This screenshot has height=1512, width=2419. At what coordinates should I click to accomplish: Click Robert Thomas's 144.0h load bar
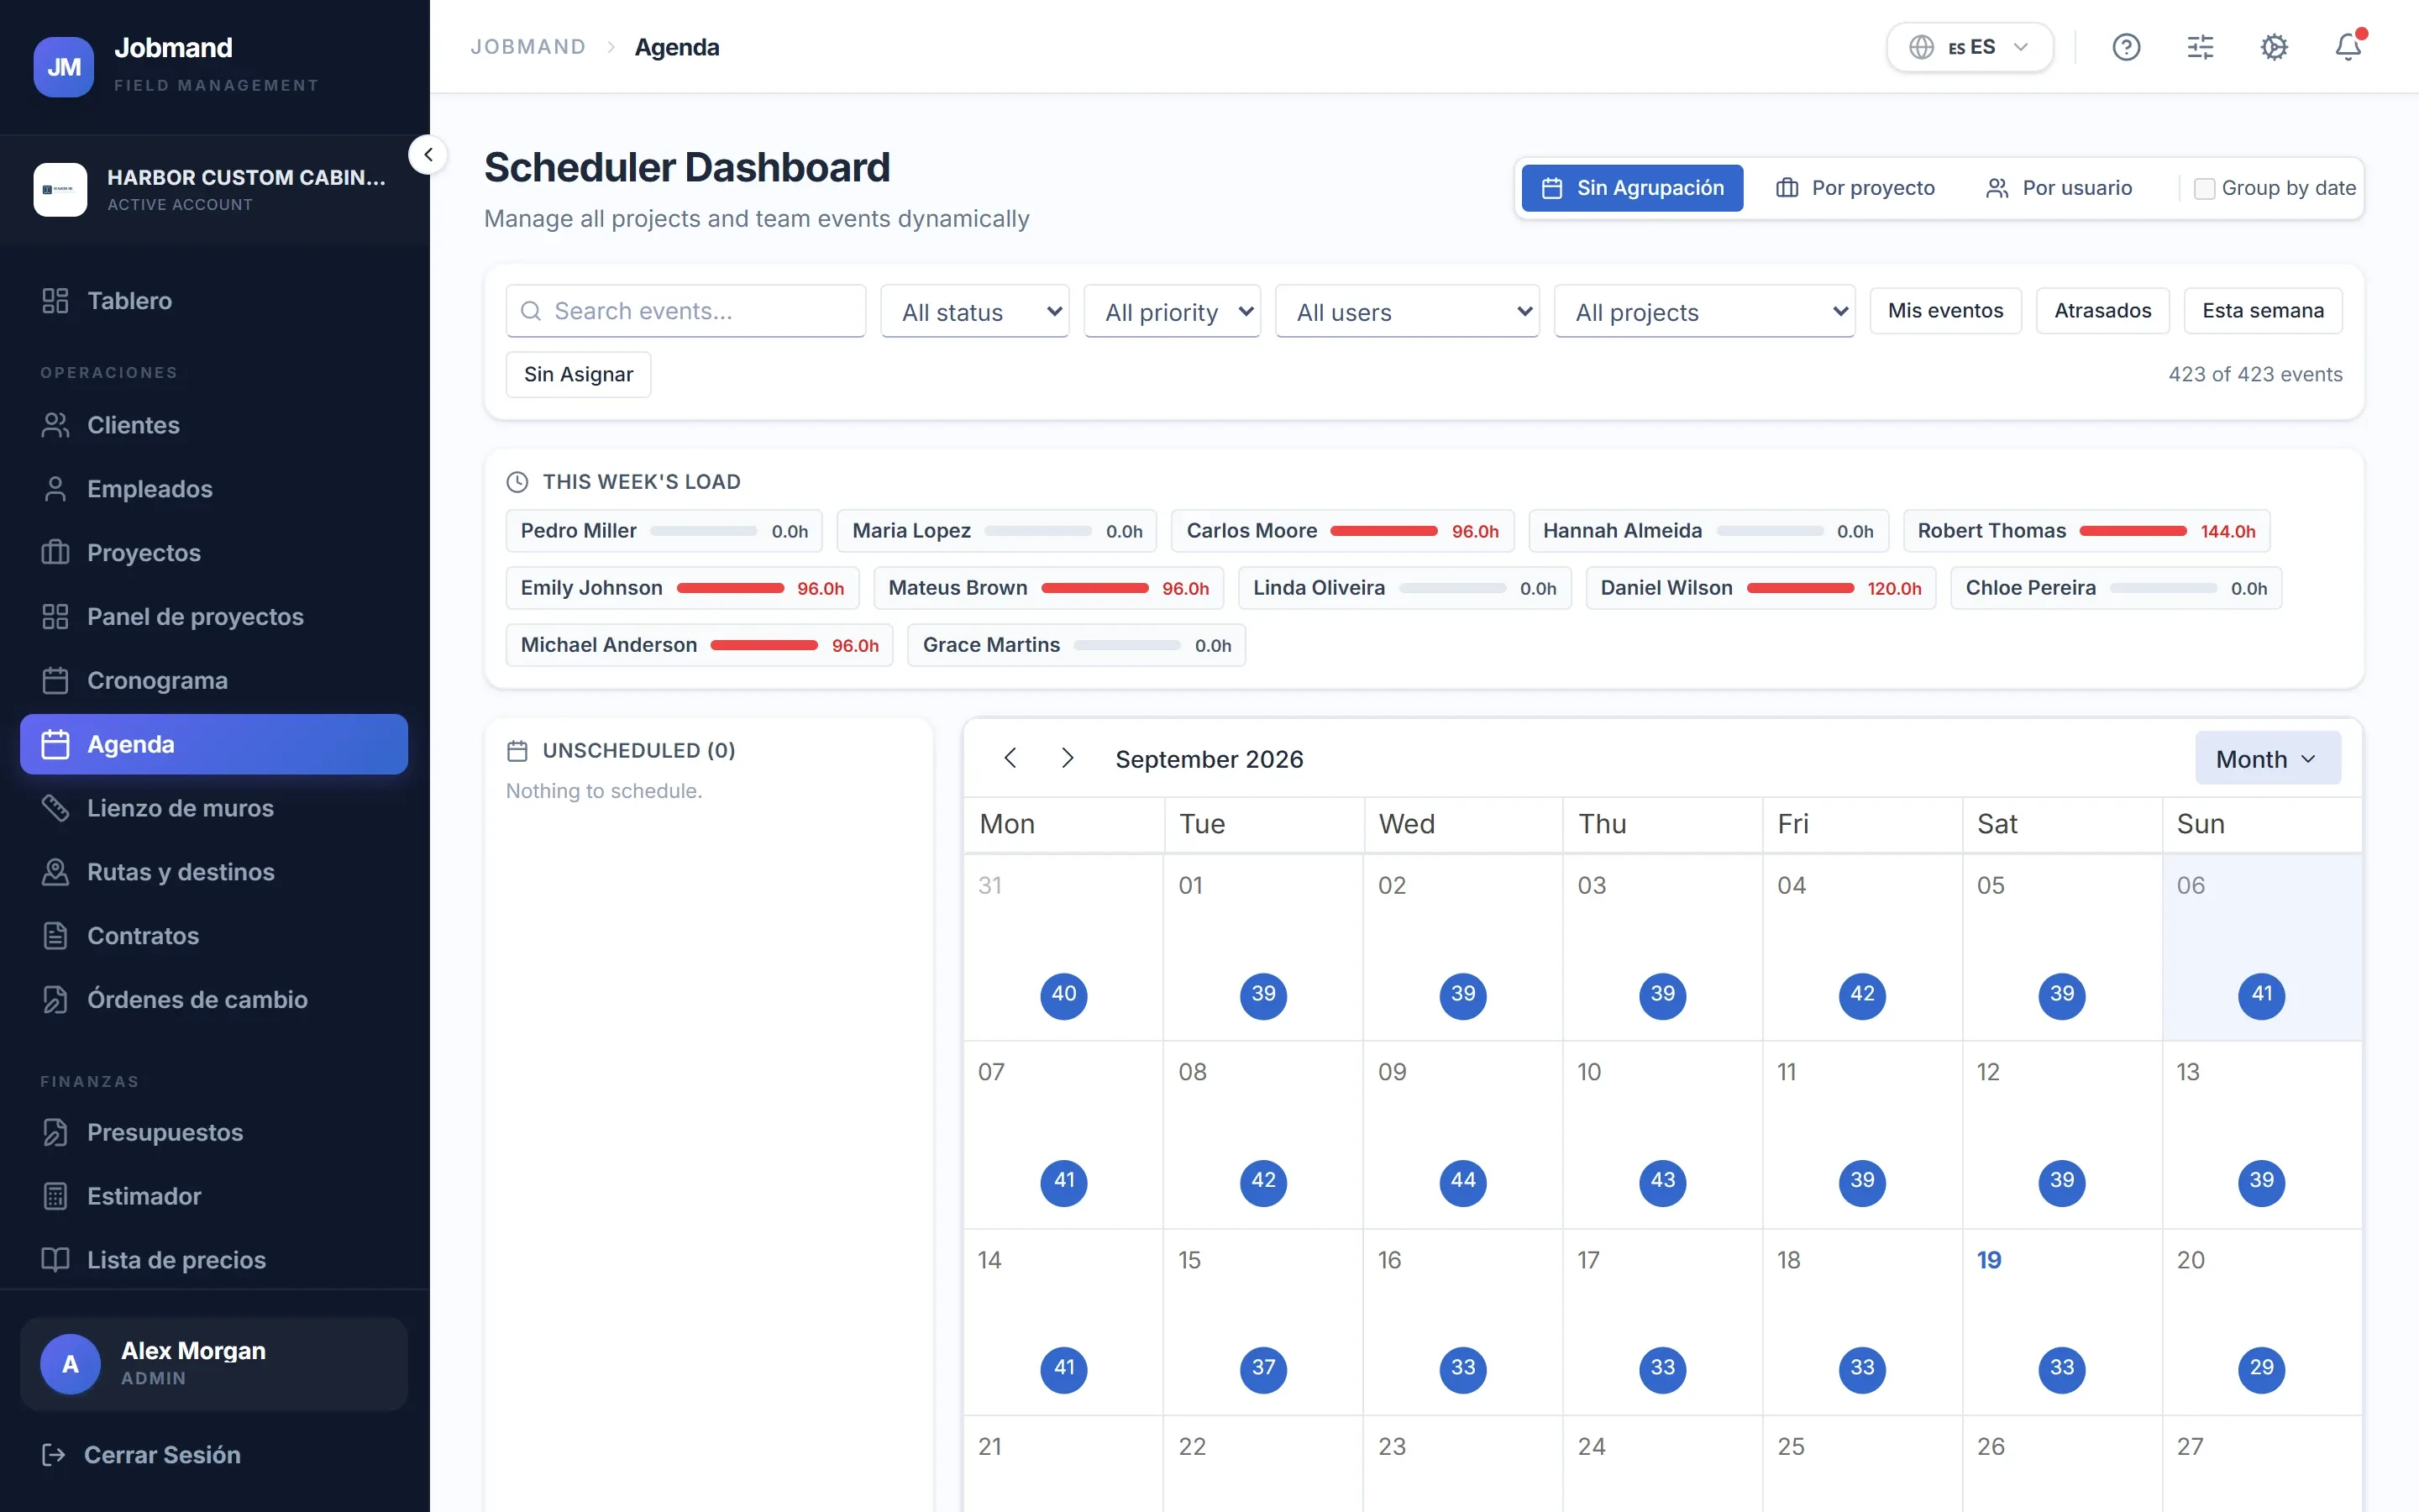pos(2132,531)
